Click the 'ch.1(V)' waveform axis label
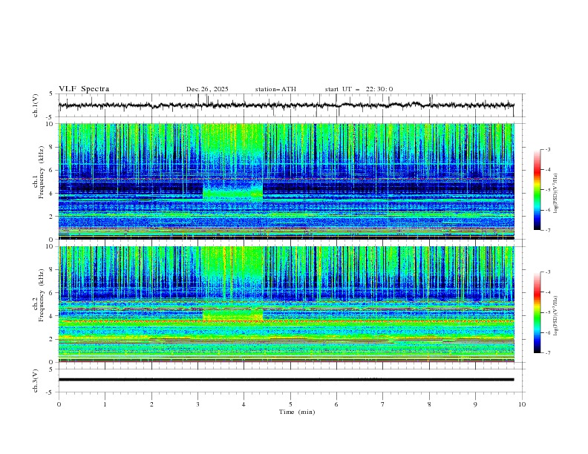588x454 pixels. point(36,105)
